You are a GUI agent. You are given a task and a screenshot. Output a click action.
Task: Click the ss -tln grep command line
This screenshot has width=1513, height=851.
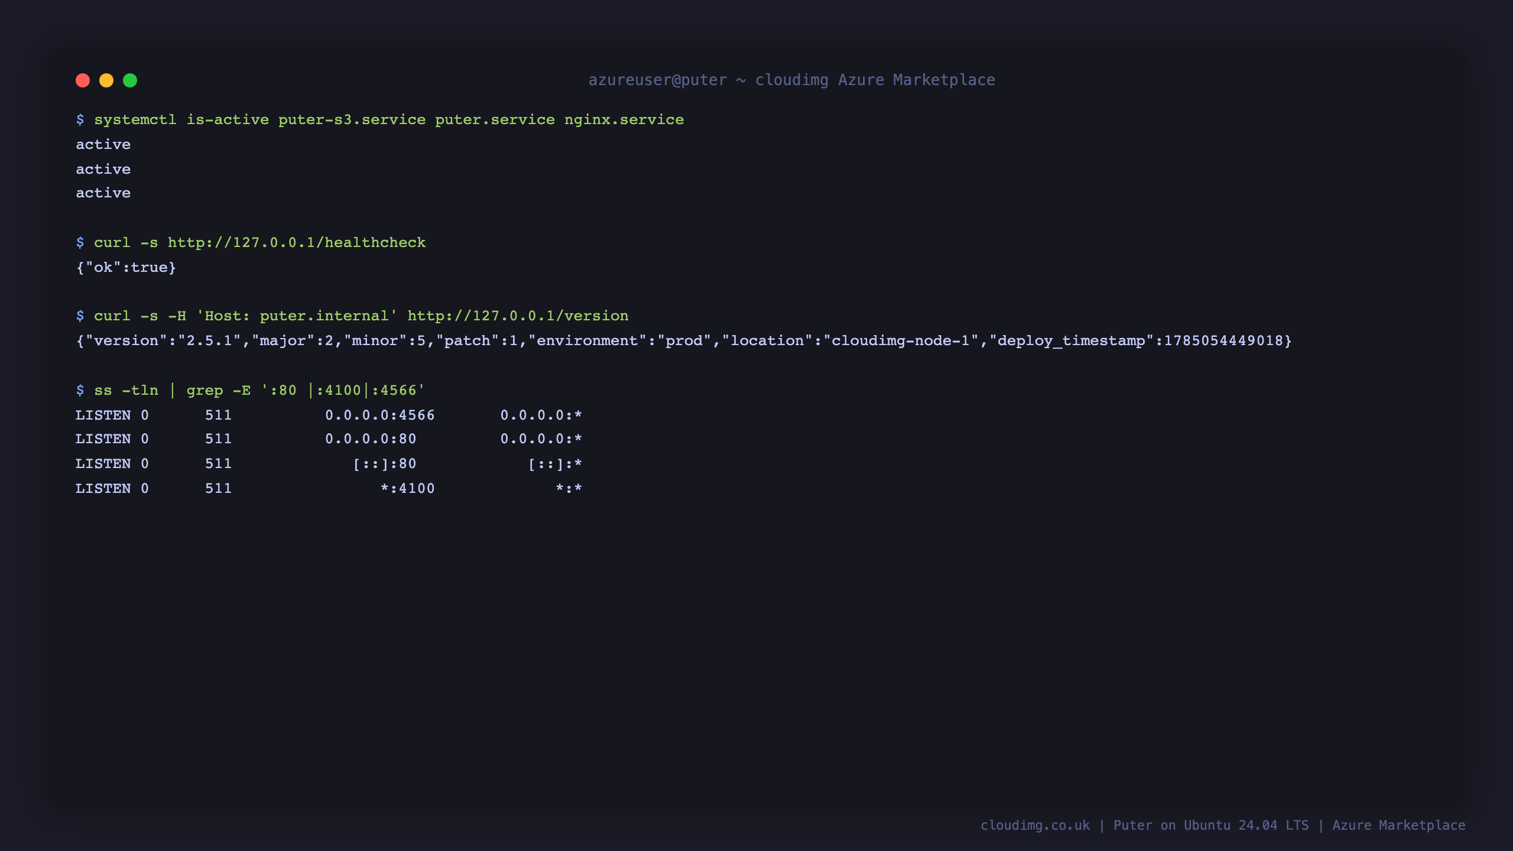pos(251,391)
